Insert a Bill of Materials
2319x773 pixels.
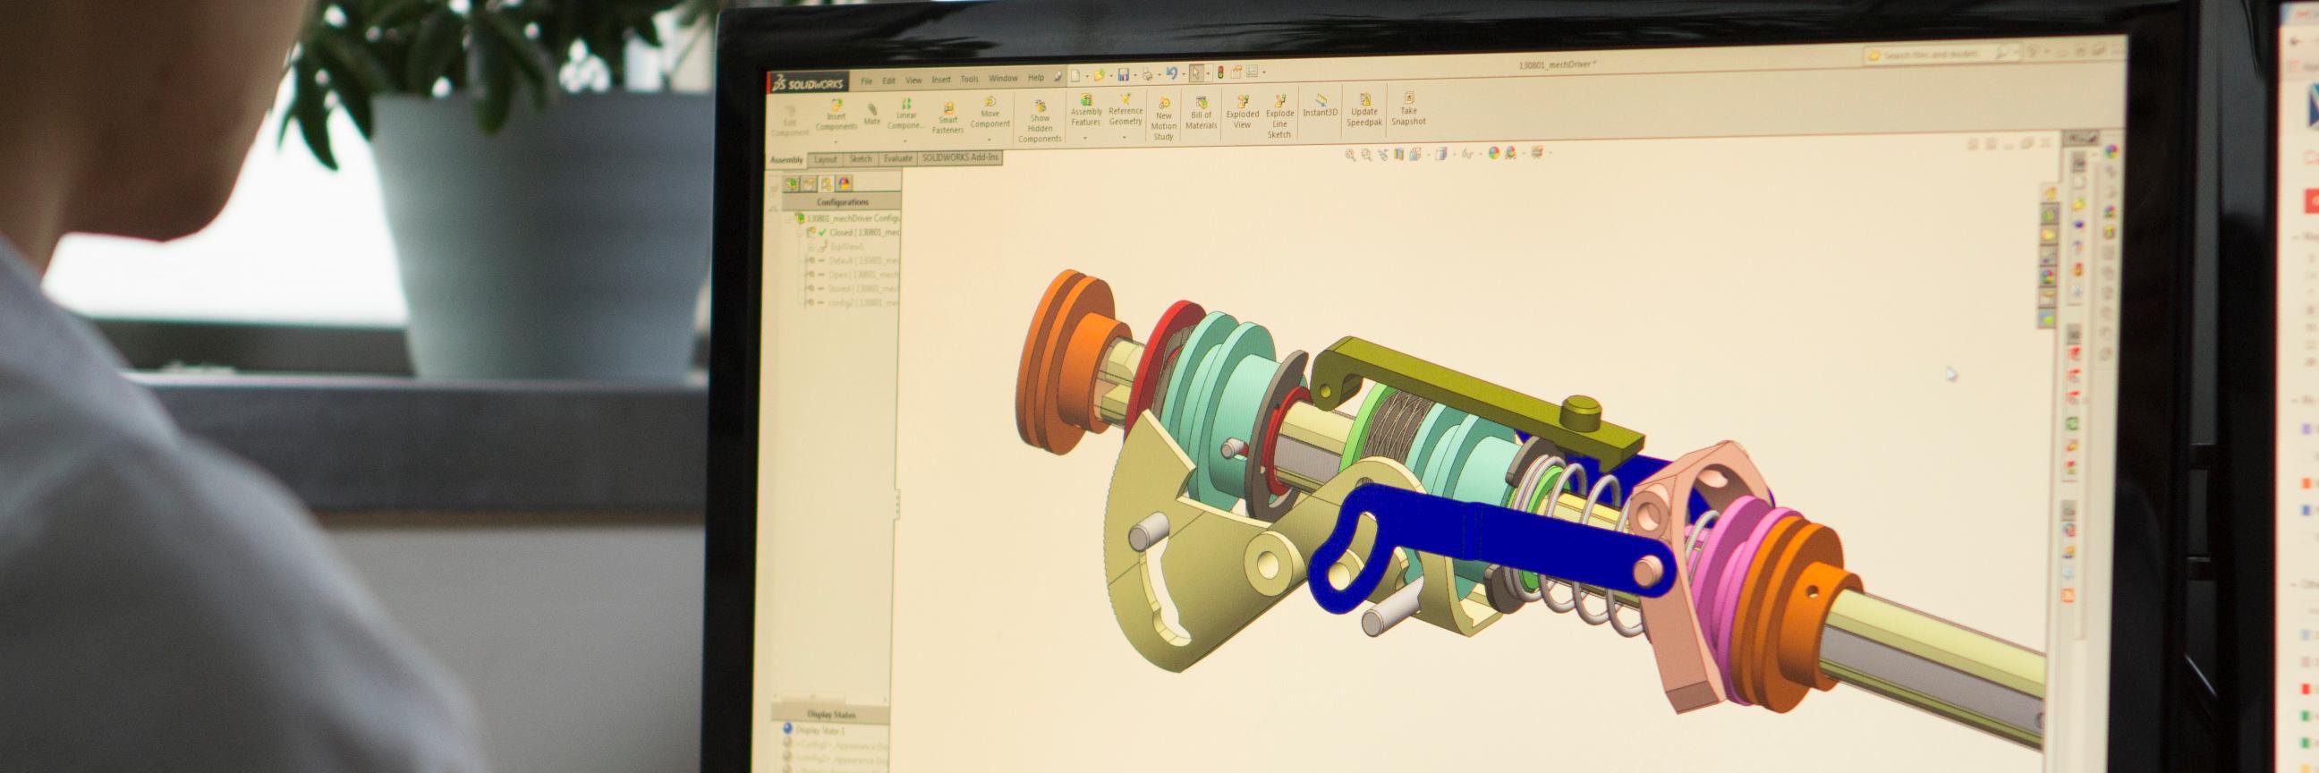[1201, 114]
